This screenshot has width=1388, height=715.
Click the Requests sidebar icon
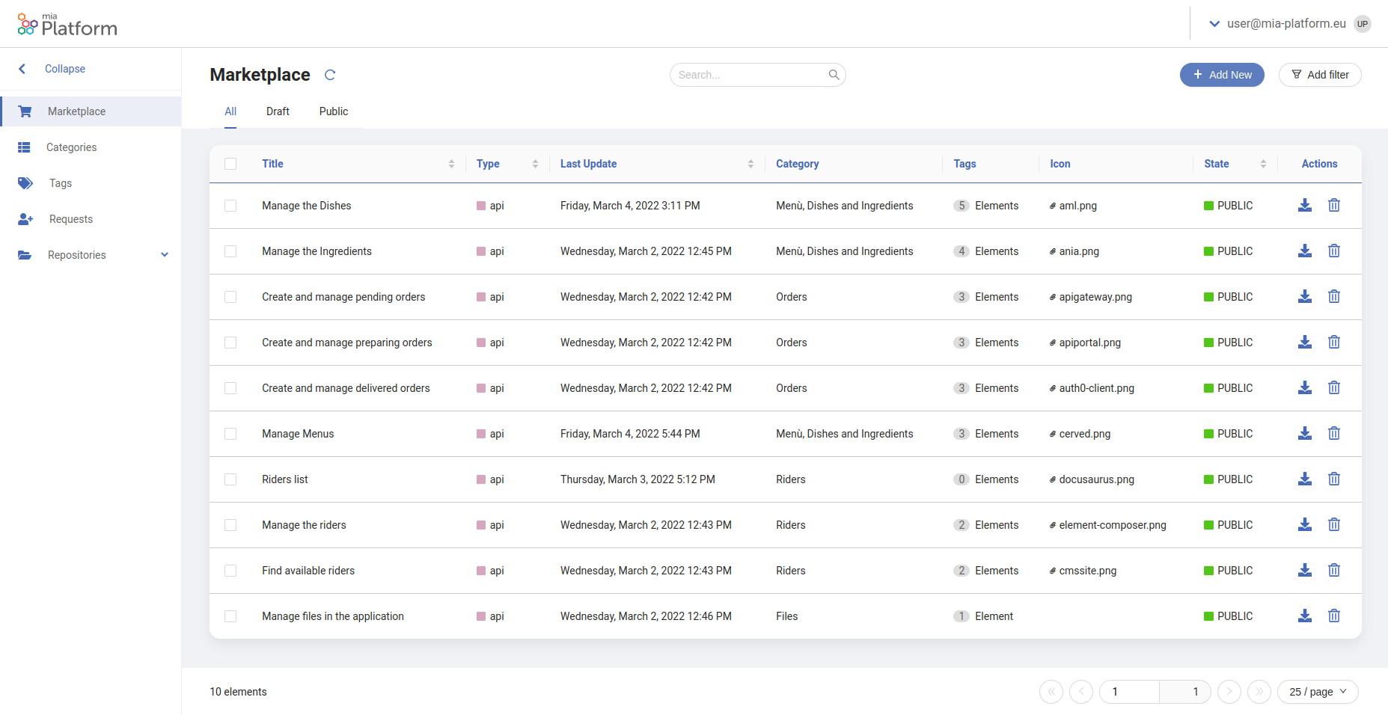pyautogui.click(x=25, y=218)
